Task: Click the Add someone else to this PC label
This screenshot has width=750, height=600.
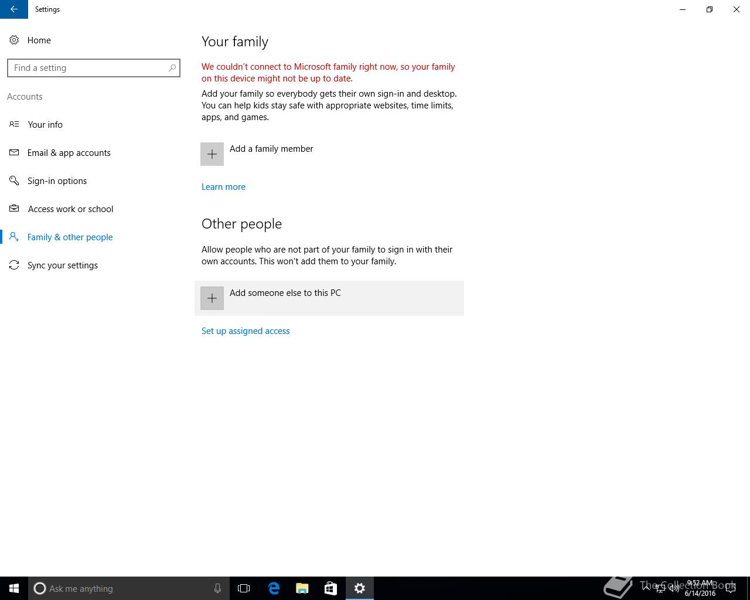Action: coord(285,293)
